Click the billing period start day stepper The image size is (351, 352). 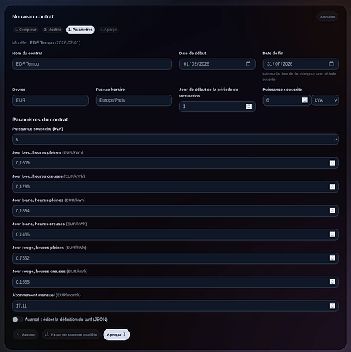tap(249, 107)
